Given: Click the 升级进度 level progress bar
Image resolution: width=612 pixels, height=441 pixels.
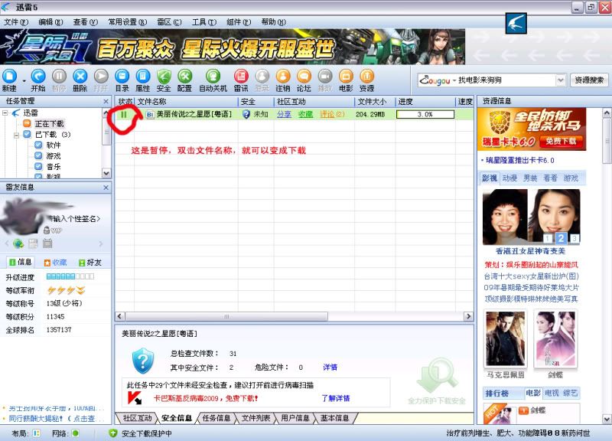Looking at the screenshot, I should click(70, 276).
